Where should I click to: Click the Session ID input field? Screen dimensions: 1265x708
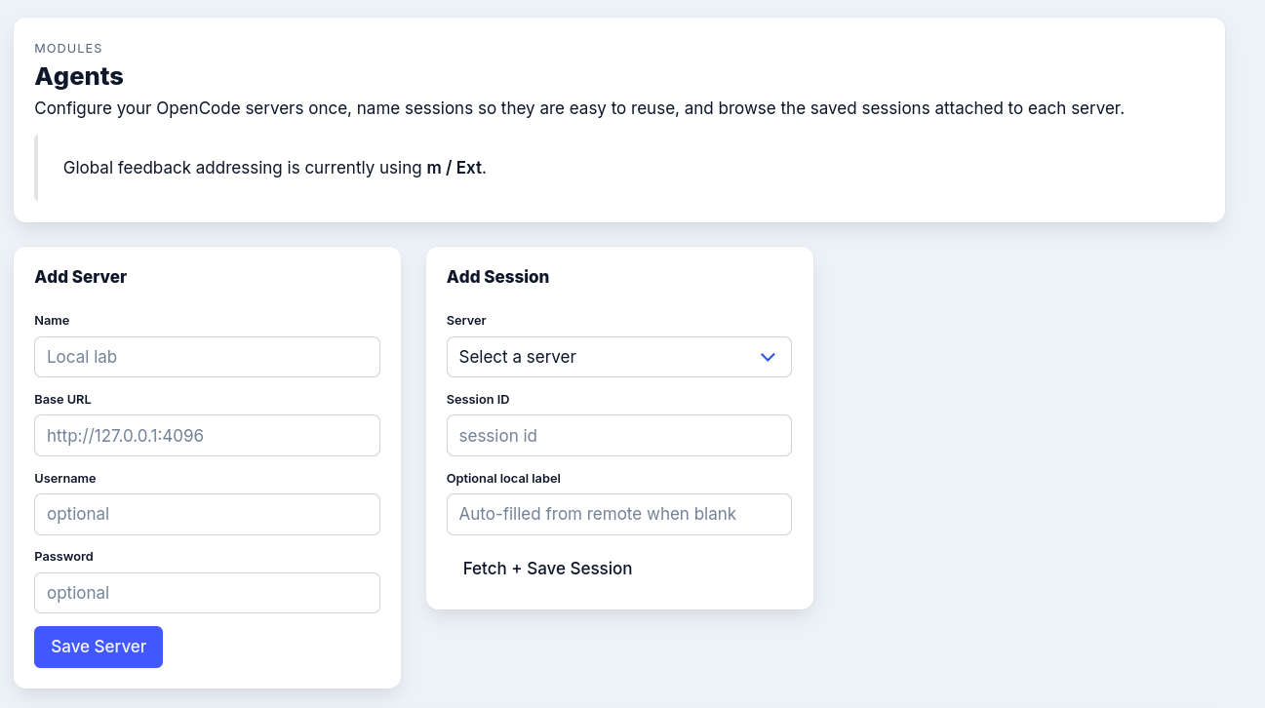tap(618, 436)
